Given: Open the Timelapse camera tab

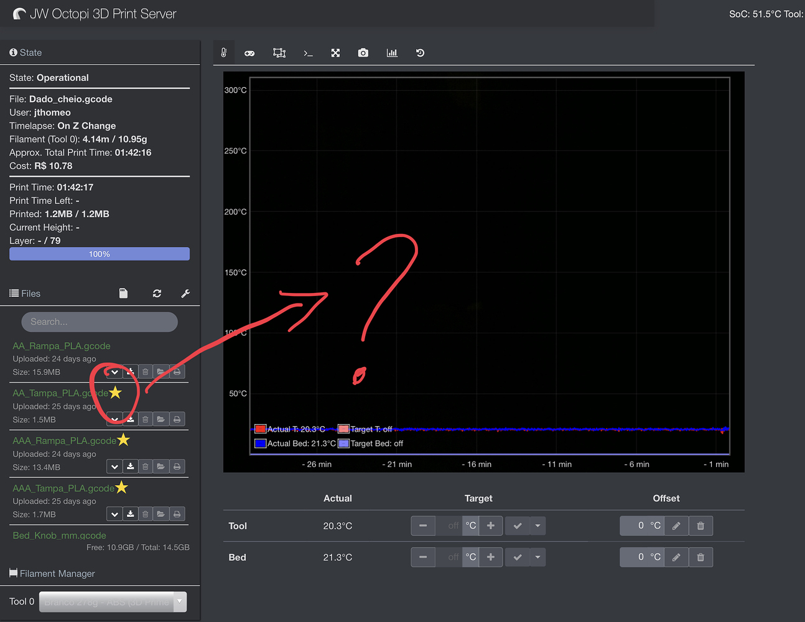Looking at the screenshot, I should [x=363, y=53].
